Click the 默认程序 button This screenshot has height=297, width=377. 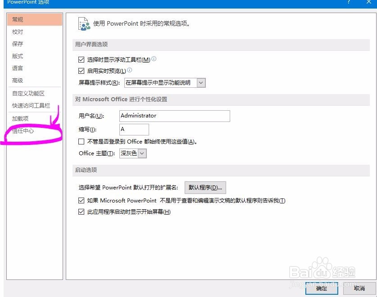205,188
